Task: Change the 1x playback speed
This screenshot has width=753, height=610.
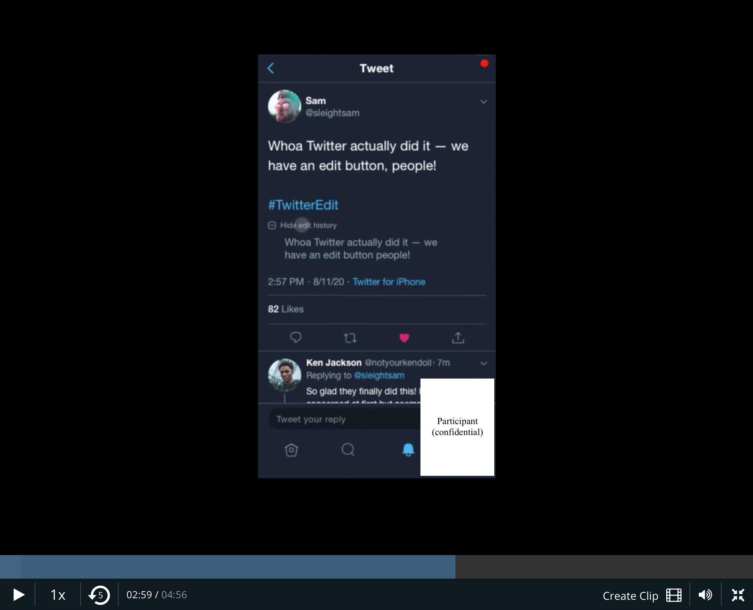Action: coord(58,595)
